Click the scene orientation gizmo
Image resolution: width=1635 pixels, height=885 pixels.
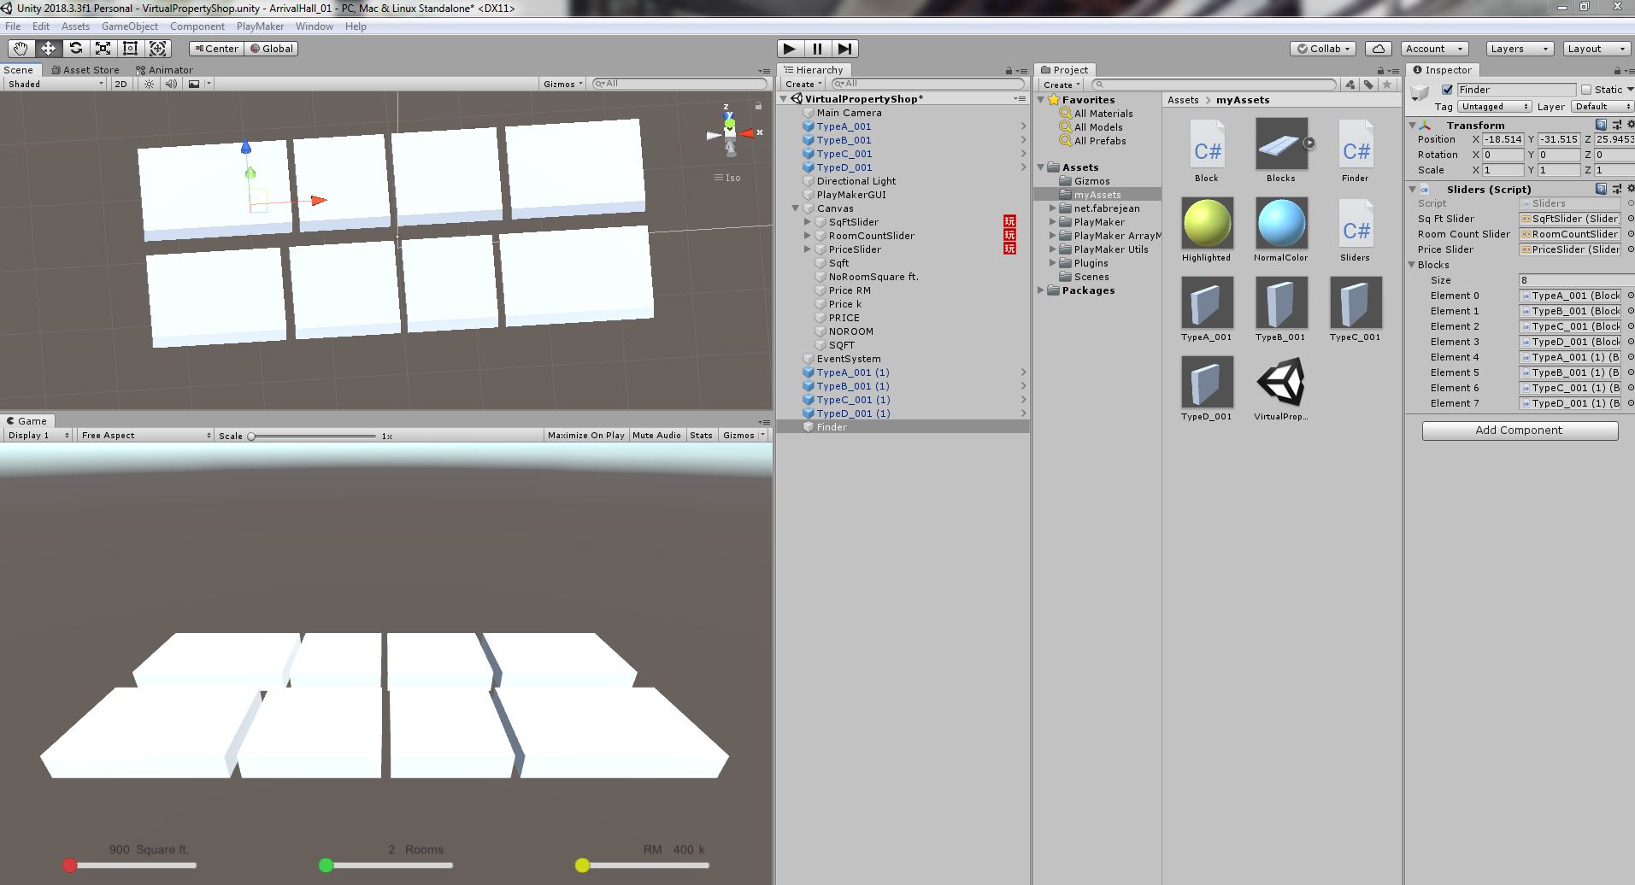click(730, 132)
